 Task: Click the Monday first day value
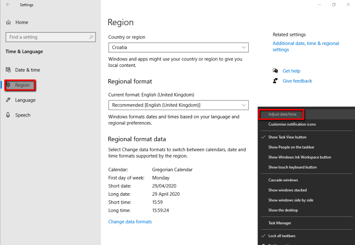[161, 178]
